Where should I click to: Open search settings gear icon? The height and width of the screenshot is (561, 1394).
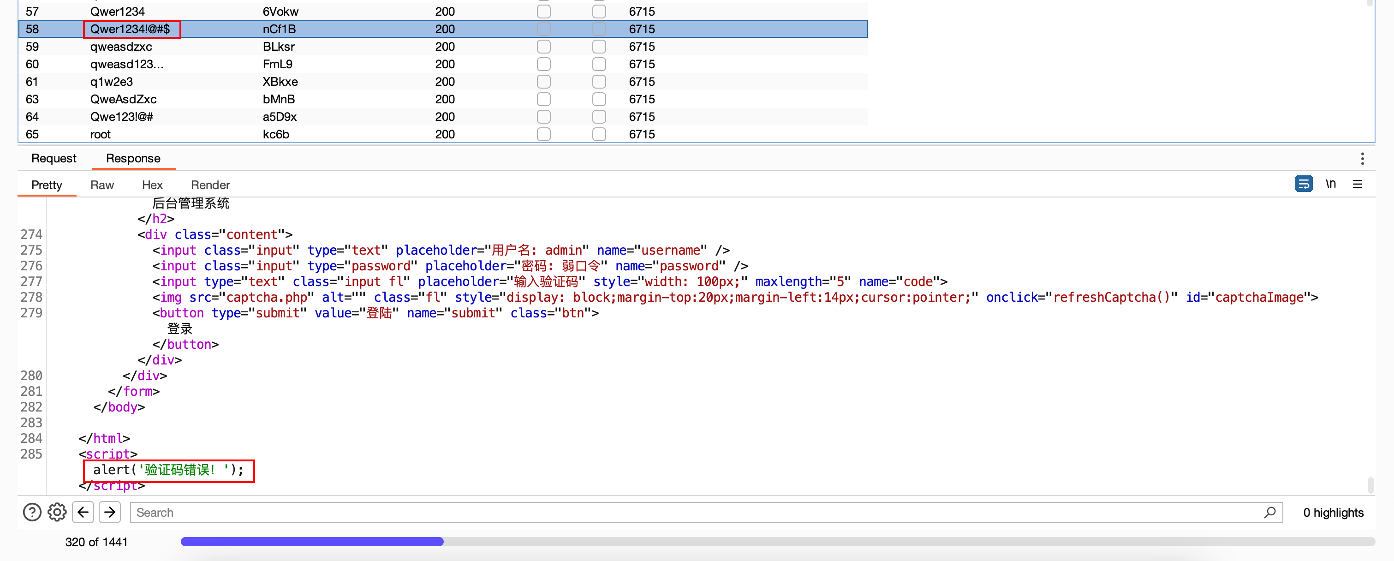57,512
